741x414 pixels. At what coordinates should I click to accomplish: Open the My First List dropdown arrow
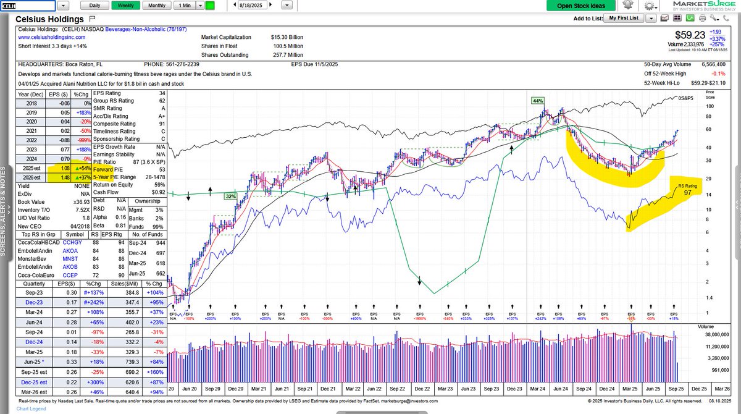(x=651, y=19)
